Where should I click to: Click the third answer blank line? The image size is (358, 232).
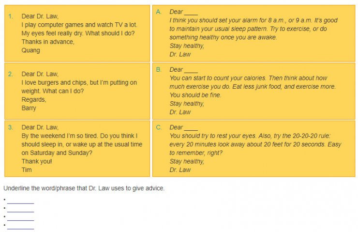coord(20,220)
